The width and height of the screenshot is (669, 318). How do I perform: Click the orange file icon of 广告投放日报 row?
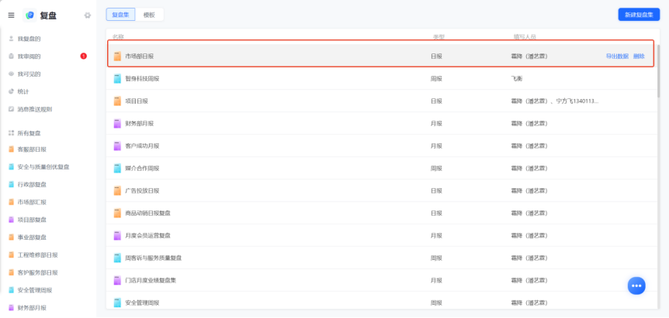117,191
